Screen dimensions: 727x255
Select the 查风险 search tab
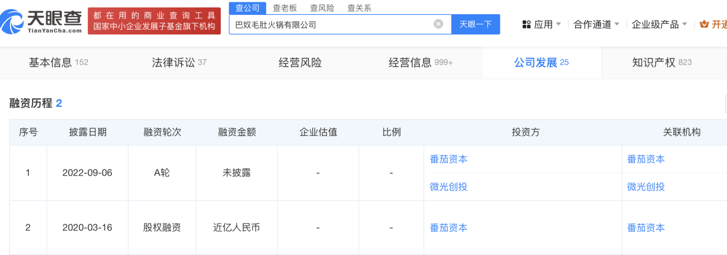pos(322,7)
